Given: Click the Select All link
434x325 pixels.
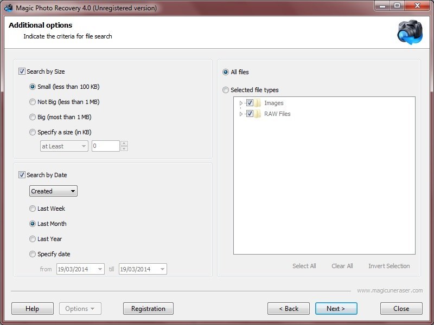Looking at the screenshot, I should coord(304,266).
